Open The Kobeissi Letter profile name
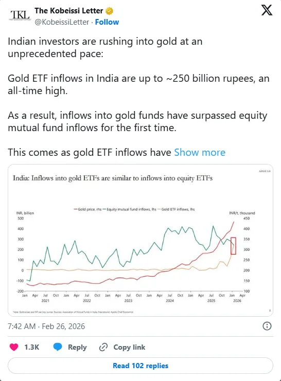The image size is (281, 381). 68,11
